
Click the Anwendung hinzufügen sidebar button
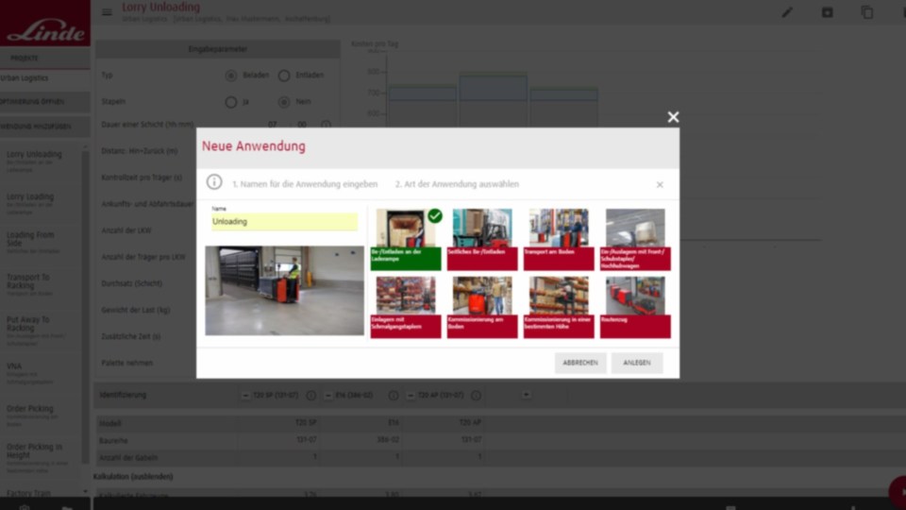click(x=45, y=127)
